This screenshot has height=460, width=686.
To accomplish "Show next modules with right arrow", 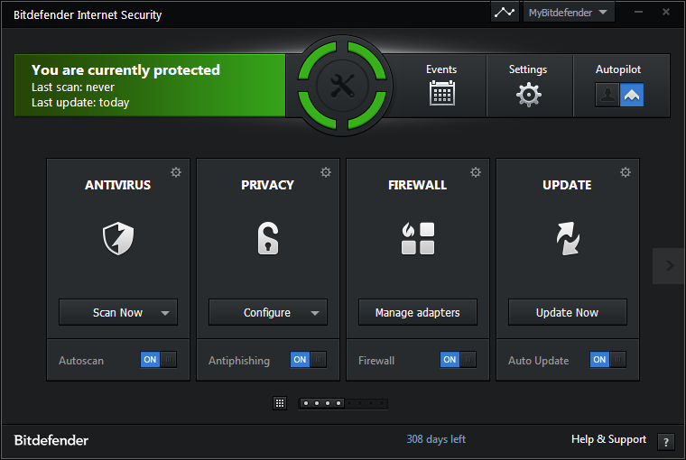I will pos(669,265).
